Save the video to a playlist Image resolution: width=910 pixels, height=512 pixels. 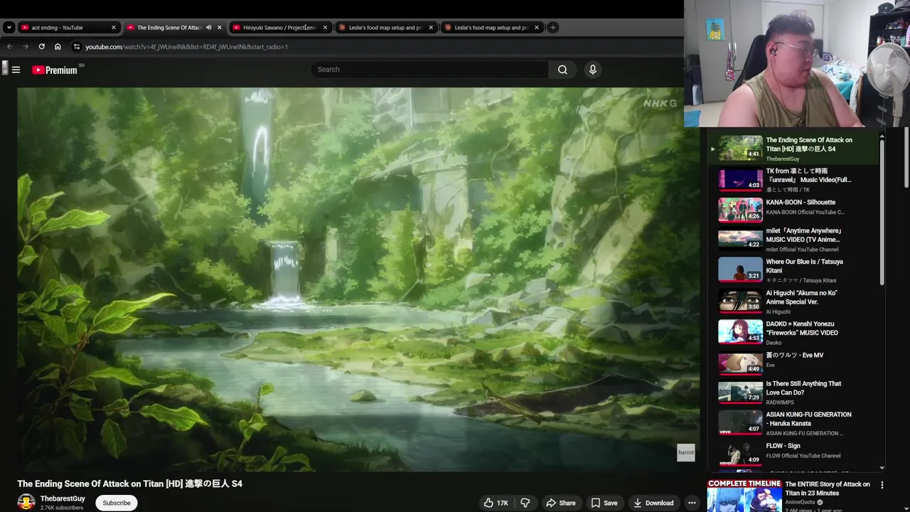pyautogui.click(x=604, y=503)
